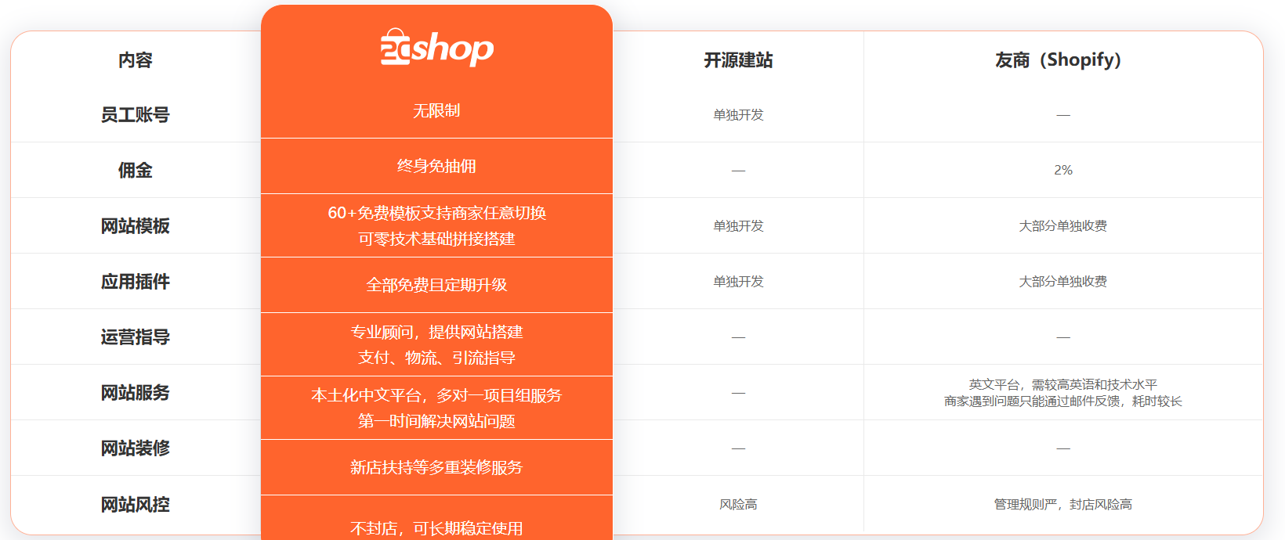Click the 第一时间解决网站问题 text

436,421
